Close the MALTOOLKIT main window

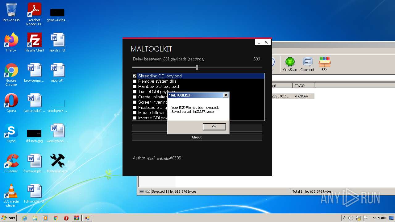(266, 42)
